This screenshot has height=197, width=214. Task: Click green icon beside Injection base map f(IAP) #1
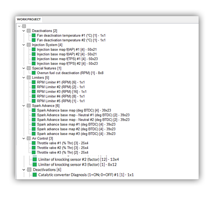click(x=34, y=49)
